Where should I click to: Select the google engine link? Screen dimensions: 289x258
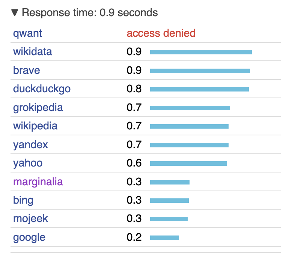(29, 237)
